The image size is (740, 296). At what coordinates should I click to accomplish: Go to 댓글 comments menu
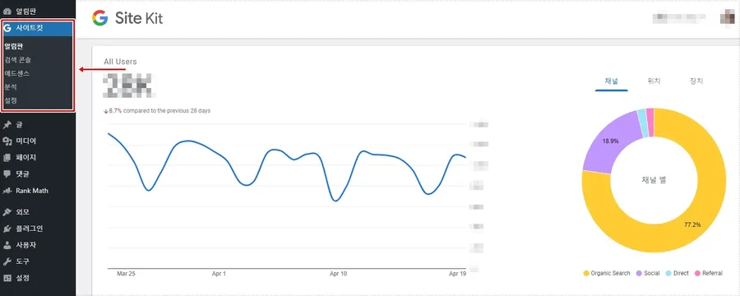tap(38, 173)
